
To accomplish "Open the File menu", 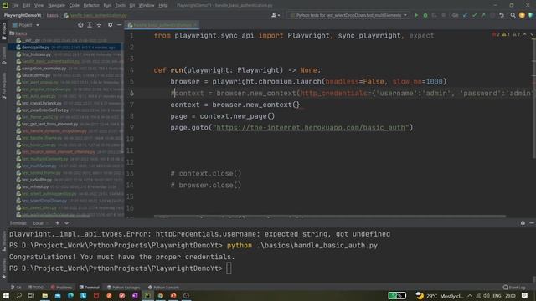I will click(15, 6).
